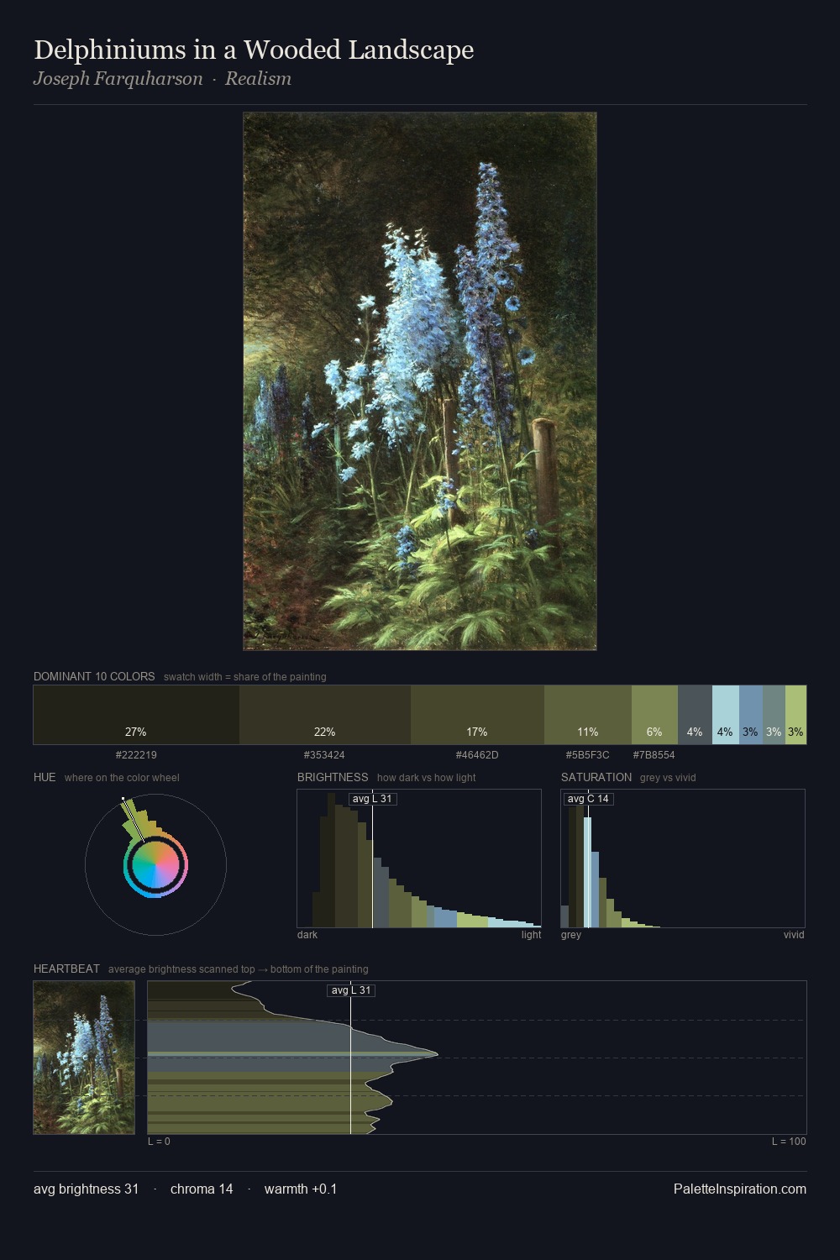Click the 'HUE' section heading

[x=45, y=777]
